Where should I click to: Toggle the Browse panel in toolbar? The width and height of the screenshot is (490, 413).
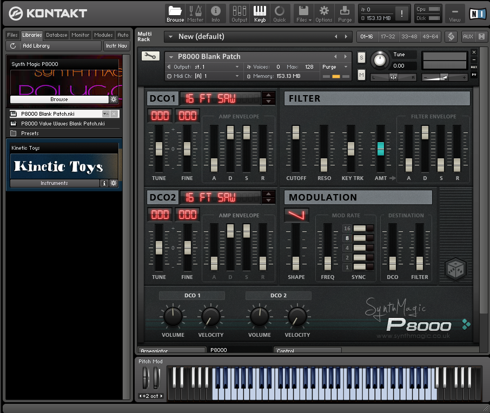coord(175,14)
